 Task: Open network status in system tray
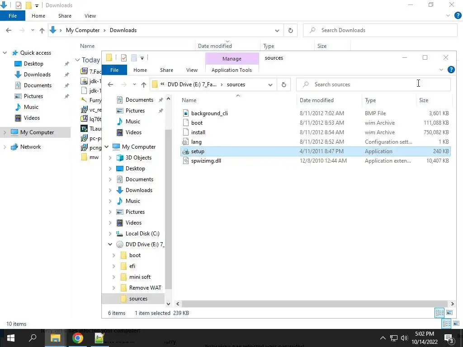(394, 338)
